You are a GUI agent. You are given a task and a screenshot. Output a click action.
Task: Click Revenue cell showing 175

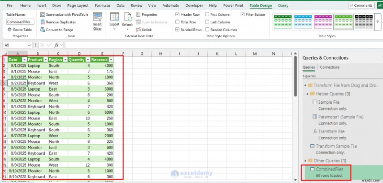[x=102, y=71]
